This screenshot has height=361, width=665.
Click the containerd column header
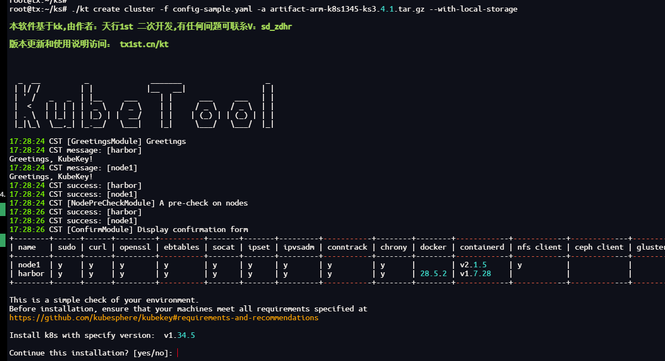482,247
